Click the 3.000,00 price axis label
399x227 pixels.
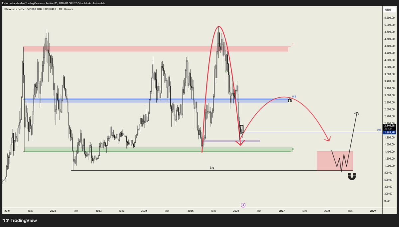click(x=389, y=95)
